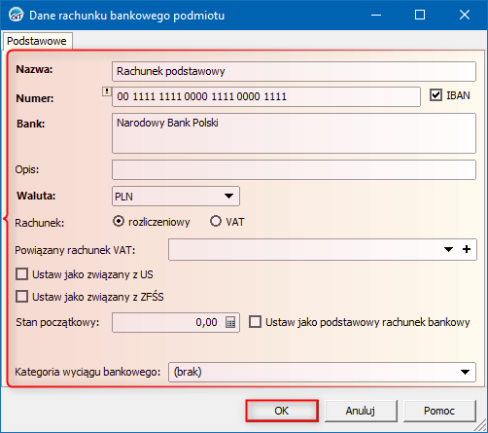This screenshot has width=488, height=433.
Task: Click the plus icon to add linked VAT account
Action: [x=467, y=249]
